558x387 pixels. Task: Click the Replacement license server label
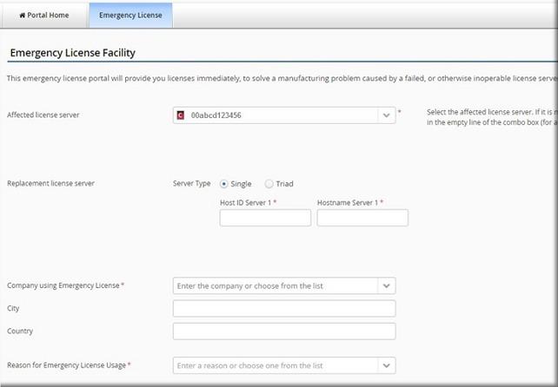[50, 184]
